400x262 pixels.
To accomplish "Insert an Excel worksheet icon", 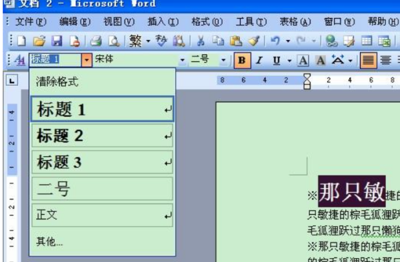I will 384,41.
